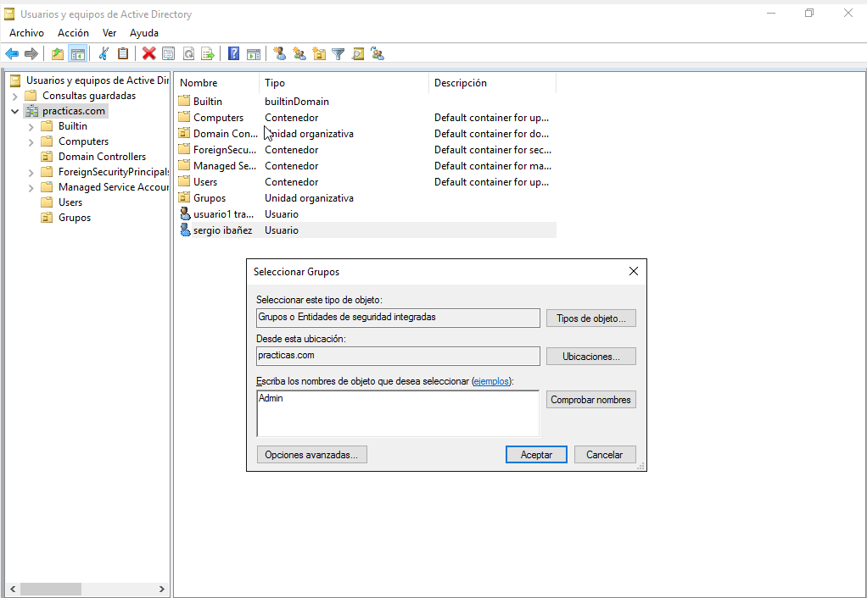The height and width of the screenshot is (598, 867).
Task: Expand Managed Service Accounts tree node
Action: [31, 187]
